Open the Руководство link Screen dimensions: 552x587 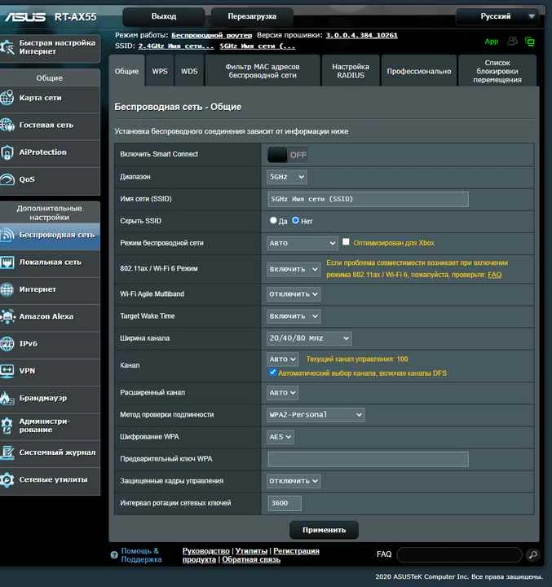tap(206, 551)
